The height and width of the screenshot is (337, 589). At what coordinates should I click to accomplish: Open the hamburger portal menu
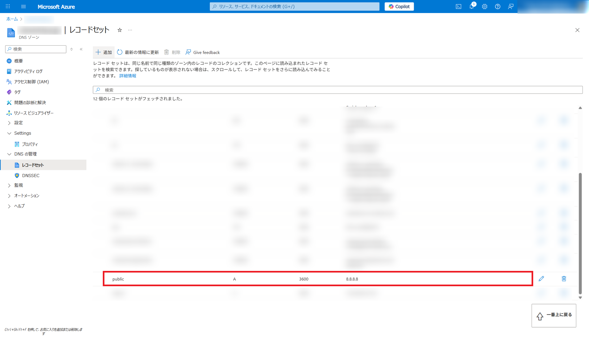pyautogui.click(x=23, y=7)
